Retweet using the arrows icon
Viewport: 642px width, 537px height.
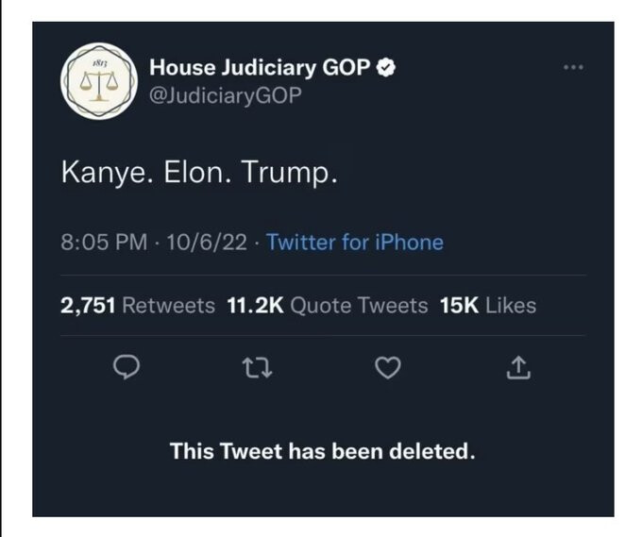(x=257, y=367)
